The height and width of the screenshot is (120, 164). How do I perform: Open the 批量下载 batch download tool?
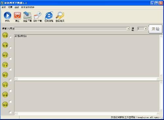pyautogui.click(x=28, y=17)
